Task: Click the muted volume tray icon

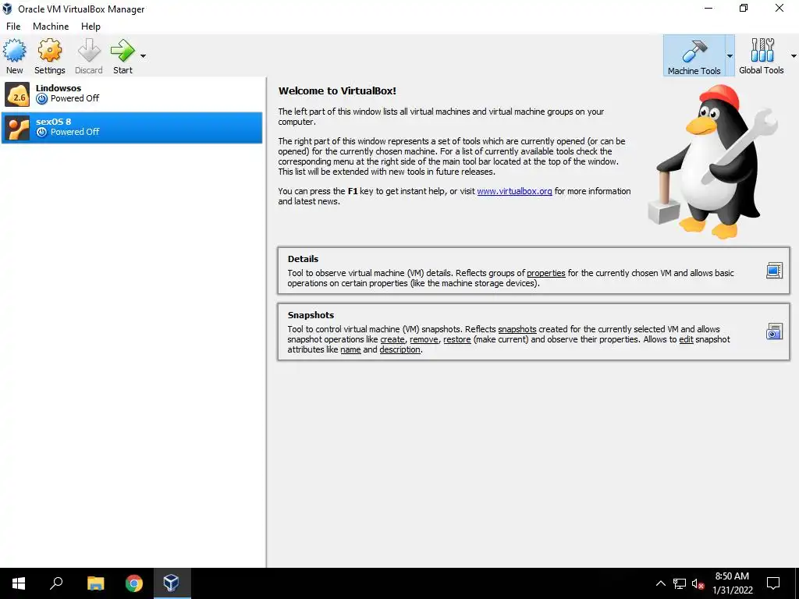Action: coord(698,583)
